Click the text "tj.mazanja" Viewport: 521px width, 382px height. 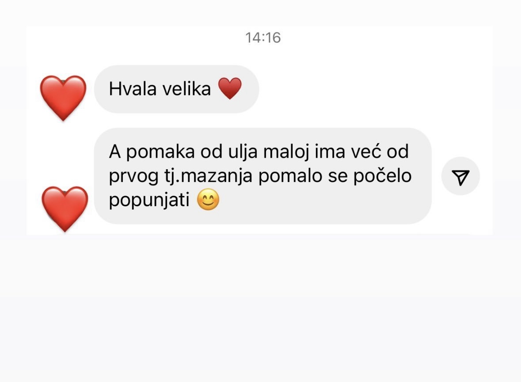pos(208,176)
